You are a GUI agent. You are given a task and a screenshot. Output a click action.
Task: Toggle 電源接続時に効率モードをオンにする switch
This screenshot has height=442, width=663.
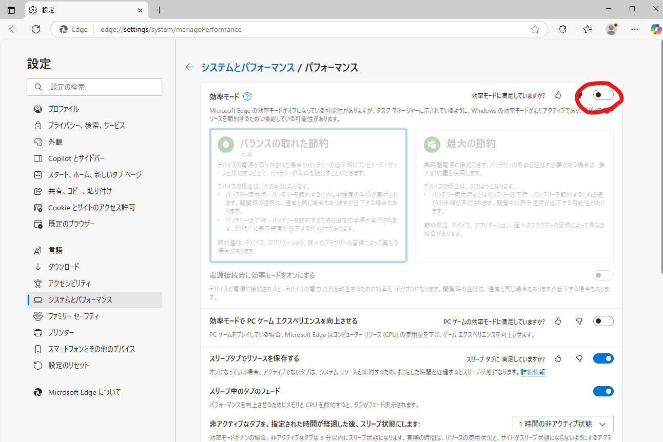603,275
